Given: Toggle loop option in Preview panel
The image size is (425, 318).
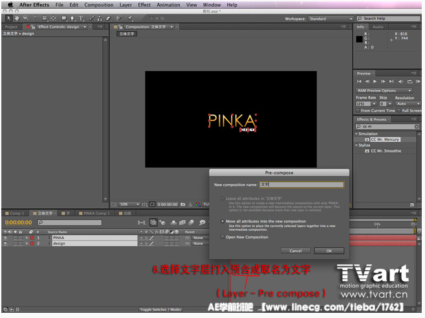Looking at the screenshot, I should [x=410, y=81].
